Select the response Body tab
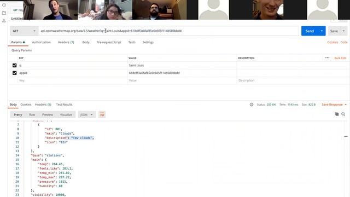Screen dimensions: 350x197 (x=13, y=105)
